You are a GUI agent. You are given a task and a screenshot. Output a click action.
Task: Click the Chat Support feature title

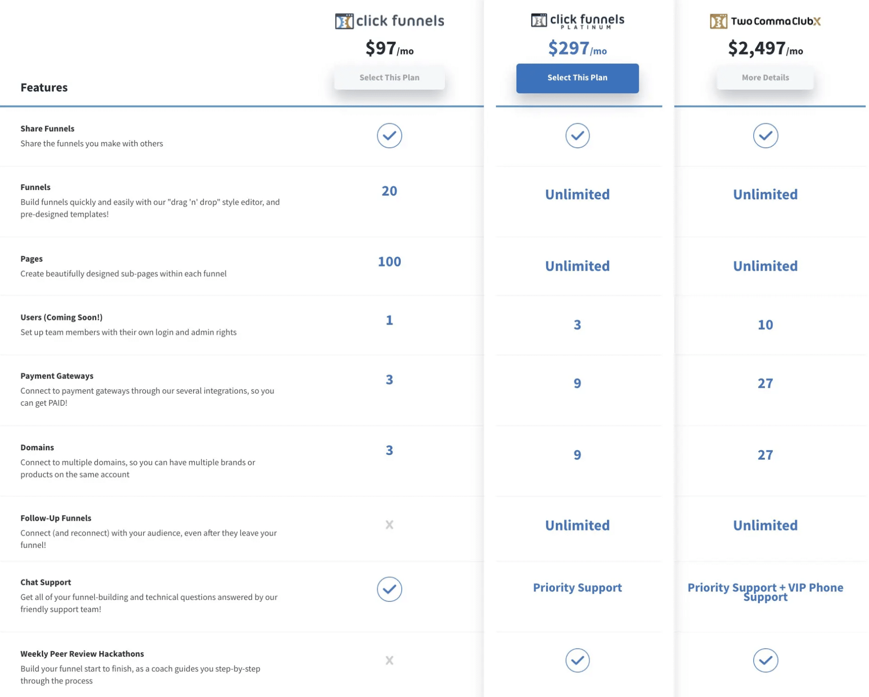tap(45, 583)
